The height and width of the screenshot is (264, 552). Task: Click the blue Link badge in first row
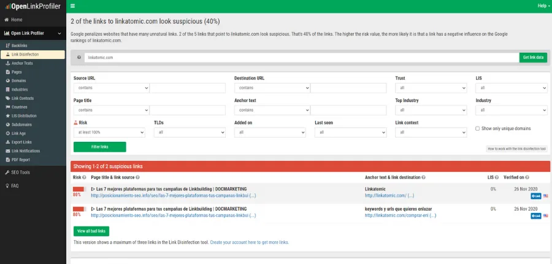coord(535,196)
